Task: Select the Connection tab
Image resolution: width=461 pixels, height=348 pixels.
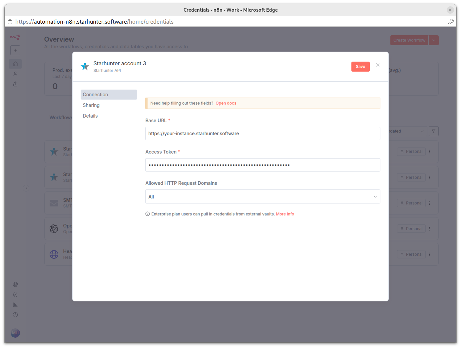Action: (x=109, y=95)
